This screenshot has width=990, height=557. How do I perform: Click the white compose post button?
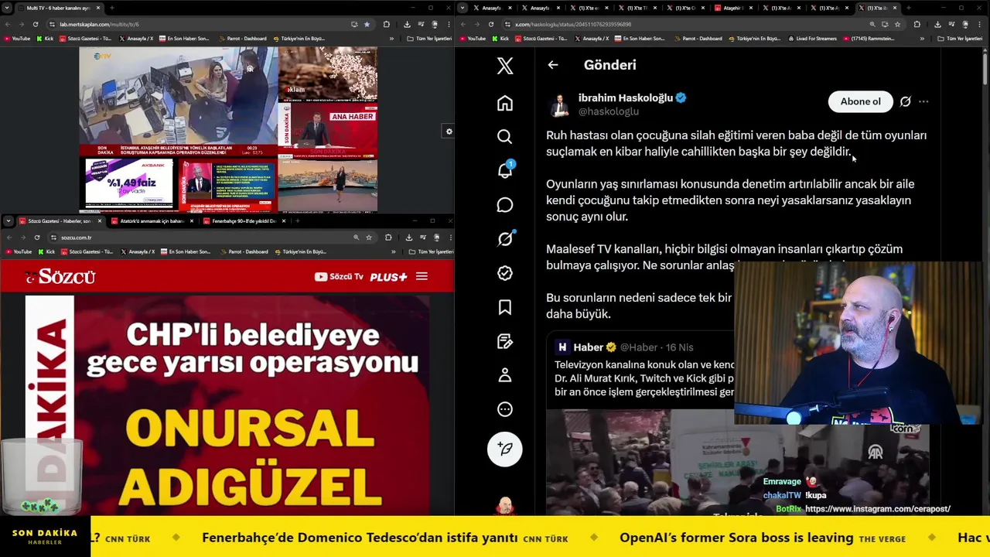[x=505, y=449]
